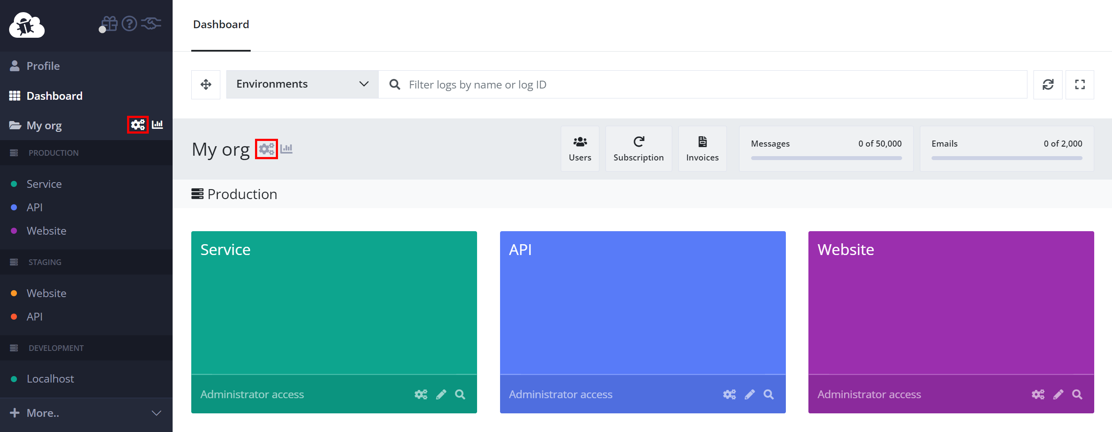Image resolution: width=1112 pixels, height=432 pixels.
Task: Click the Invoices button
Action: tap(703, 149)
